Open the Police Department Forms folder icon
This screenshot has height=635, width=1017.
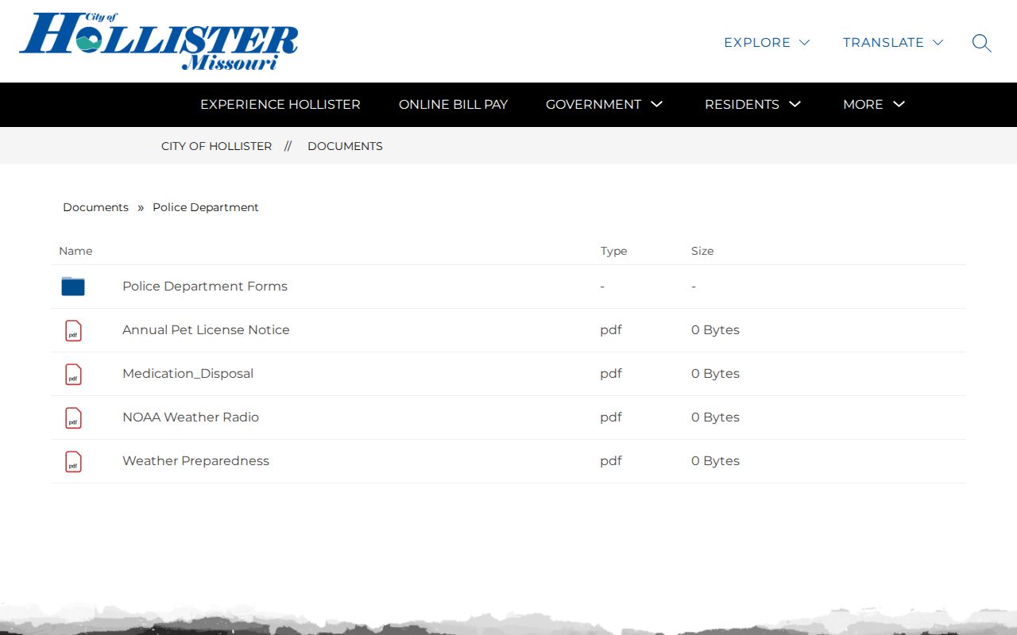[73, 287]
